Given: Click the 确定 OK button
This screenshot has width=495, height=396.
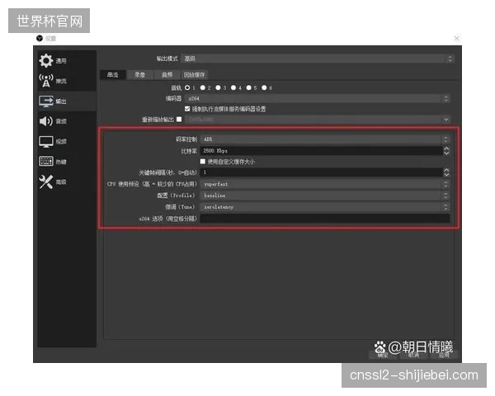Looking at the screenshot, I should tap(383, 356).
